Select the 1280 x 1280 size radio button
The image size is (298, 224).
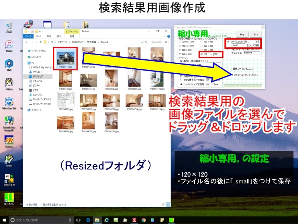(180, 42)
